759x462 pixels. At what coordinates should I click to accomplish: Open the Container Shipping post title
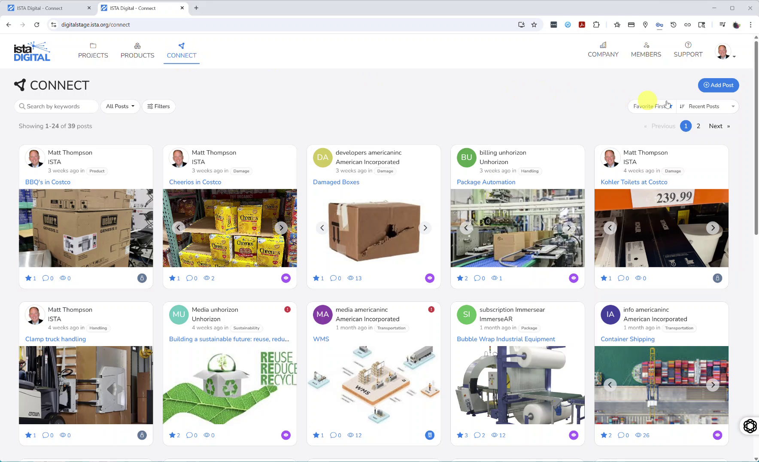(x=628, y=339)
